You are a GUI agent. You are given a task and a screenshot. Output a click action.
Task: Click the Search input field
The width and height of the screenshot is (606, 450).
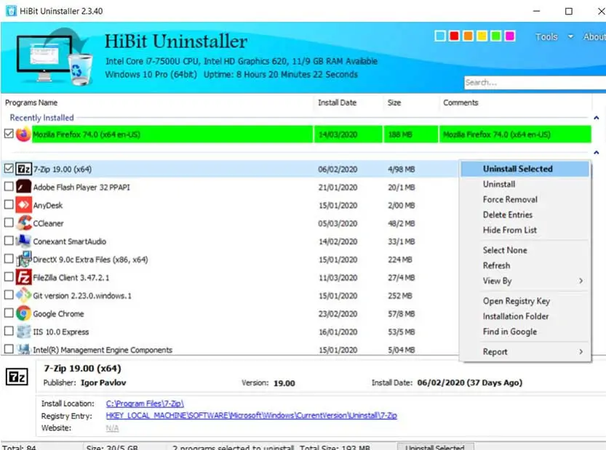535,82
